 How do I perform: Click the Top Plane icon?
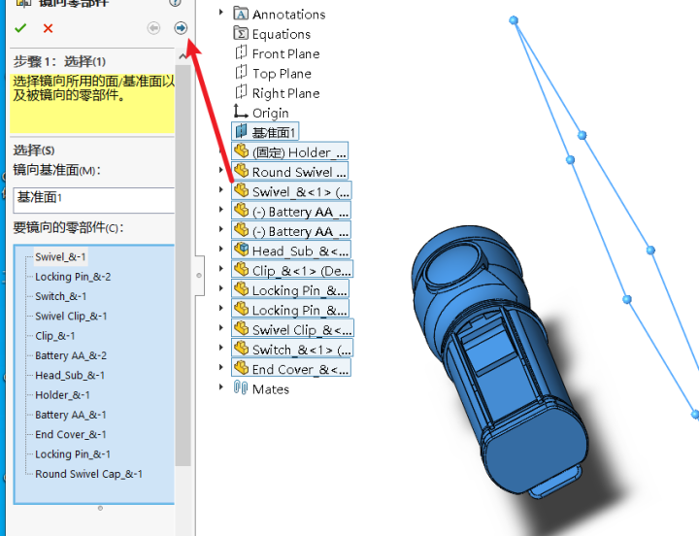point(241,73)
